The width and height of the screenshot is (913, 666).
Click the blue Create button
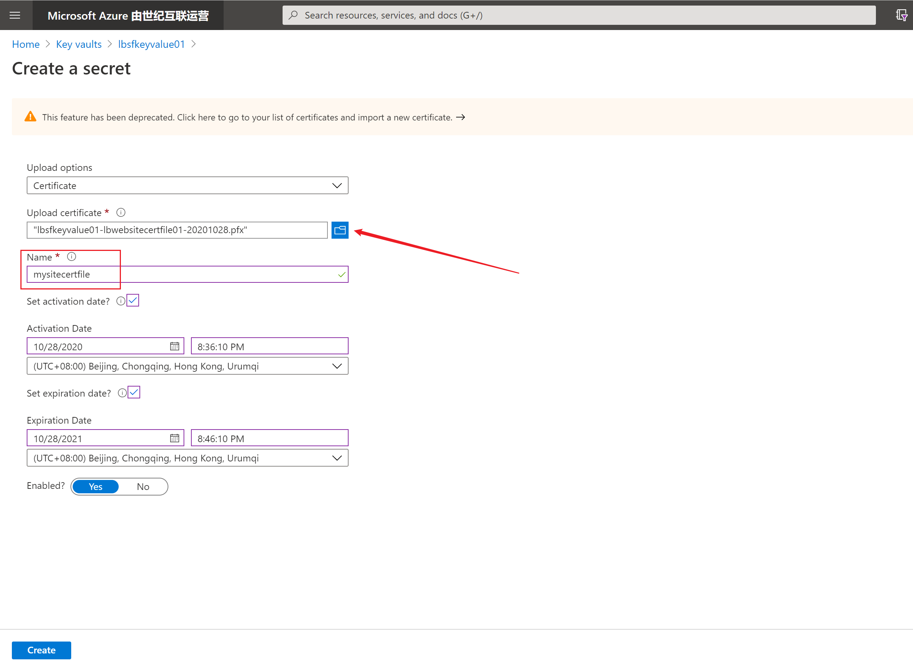pyautogui.click(x=41, y=650)
